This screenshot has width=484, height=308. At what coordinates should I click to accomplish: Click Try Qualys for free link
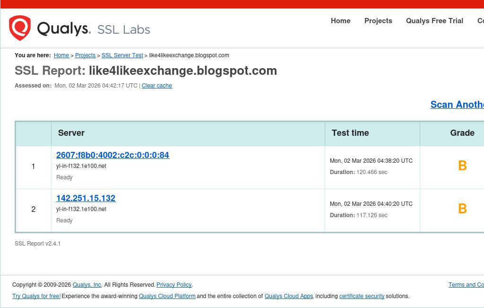pyautogui.click(x=36, y=296)
